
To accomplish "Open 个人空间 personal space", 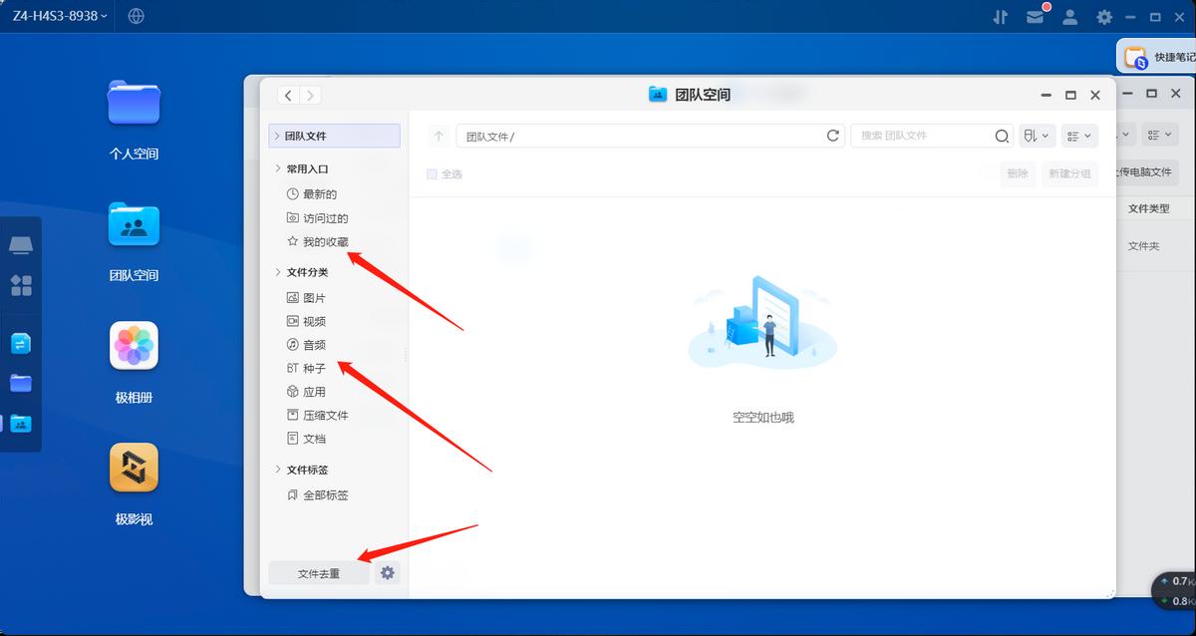I will pos(133,104).
